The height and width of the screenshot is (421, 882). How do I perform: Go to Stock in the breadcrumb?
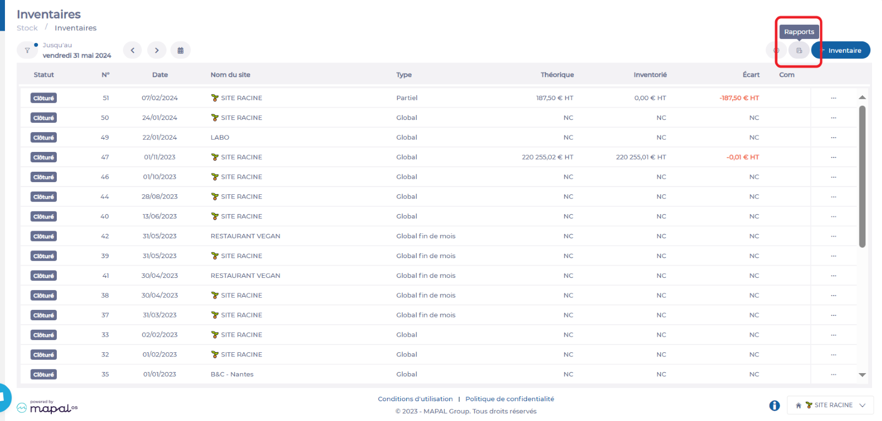(27, 28)
